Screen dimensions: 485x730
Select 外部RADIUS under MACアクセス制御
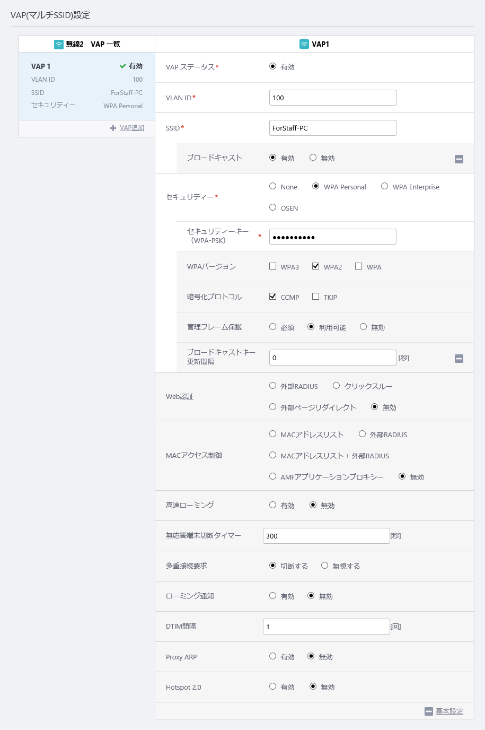(x=362, y=434)
